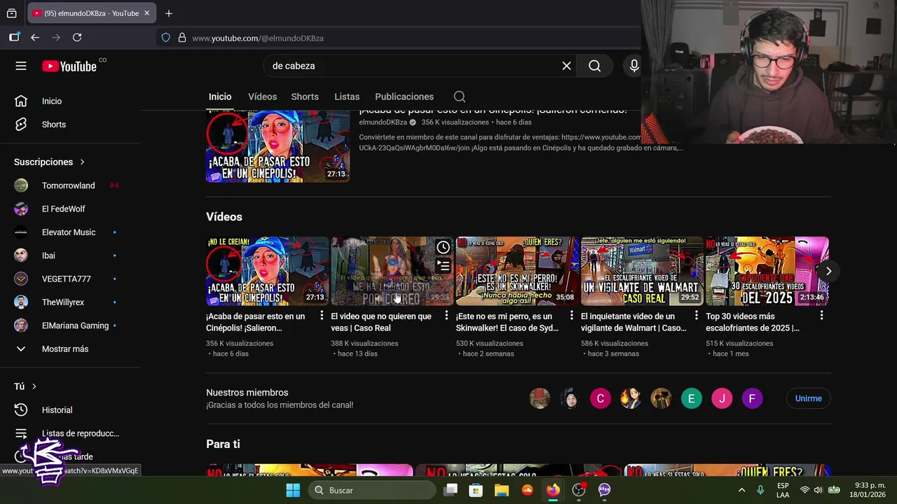Click the YouTube logo
Viewport: 897px width, 504px height.
(x=69, y=66)
